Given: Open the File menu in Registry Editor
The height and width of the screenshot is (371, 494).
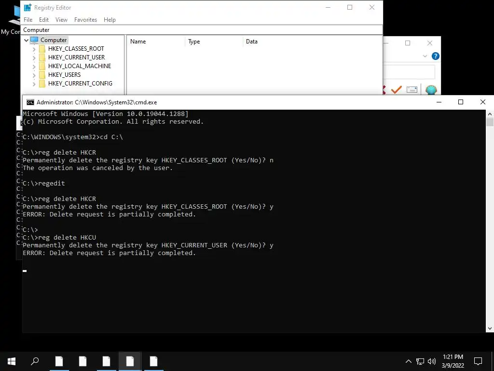Looking at the screenshot, I should [28, 19].
